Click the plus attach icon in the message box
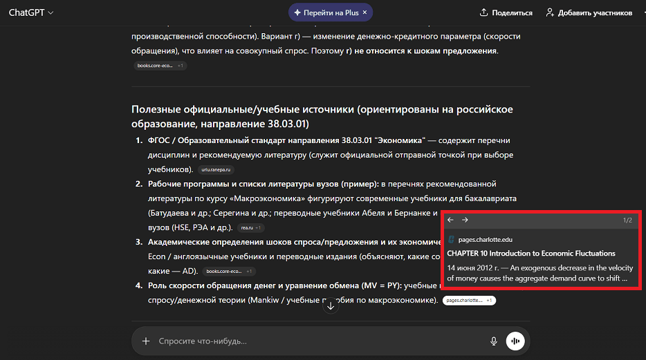The image size is (646, 360). 146,341
